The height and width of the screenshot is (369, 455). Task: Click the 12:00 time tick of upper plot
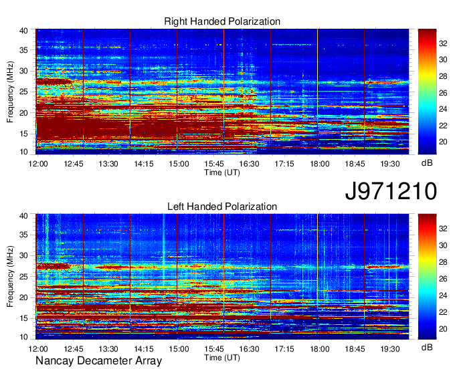click(38, 164)
